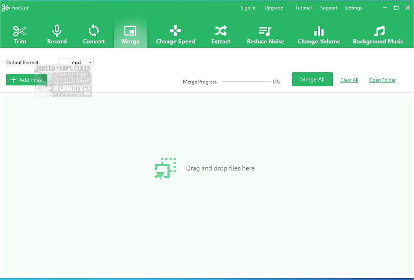Screen dimensions: 414x280
Task: Open the Trim scissors tool
Action: [20, 35]
